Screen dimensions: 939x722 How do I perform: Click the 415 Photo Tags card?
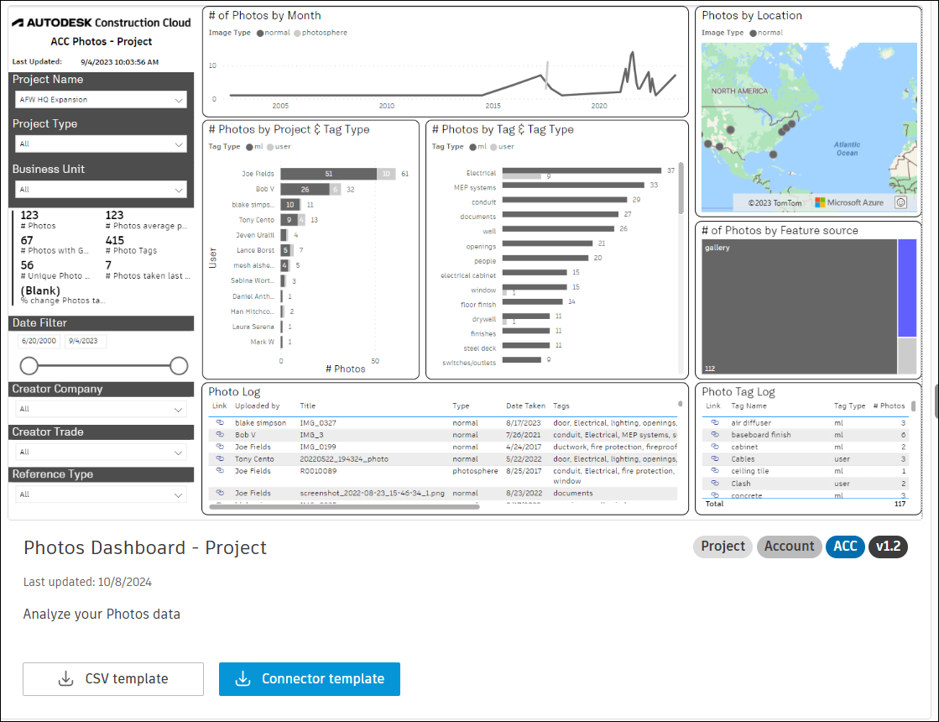pos(132,244)
